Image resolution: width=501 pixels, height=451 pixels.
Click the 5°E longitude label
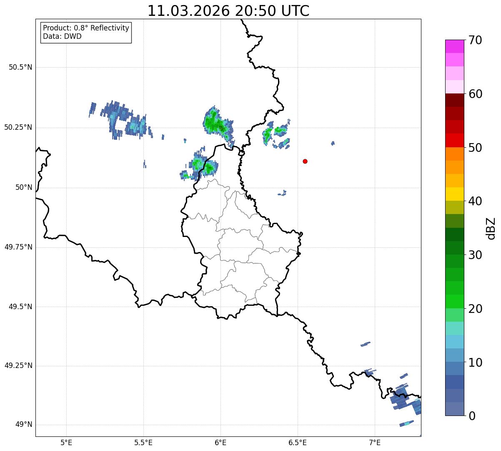[x=66, y=442]
